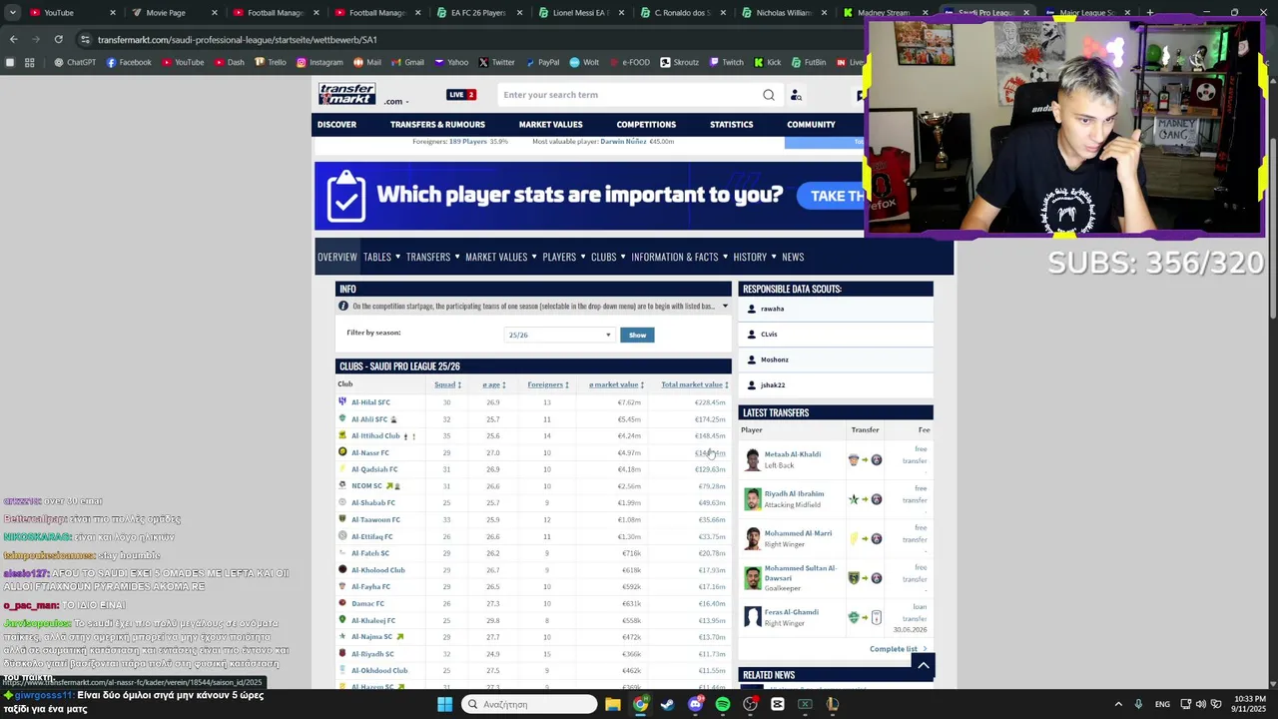
Task: Reload the page with browser refresh icon
Action: 58,39
